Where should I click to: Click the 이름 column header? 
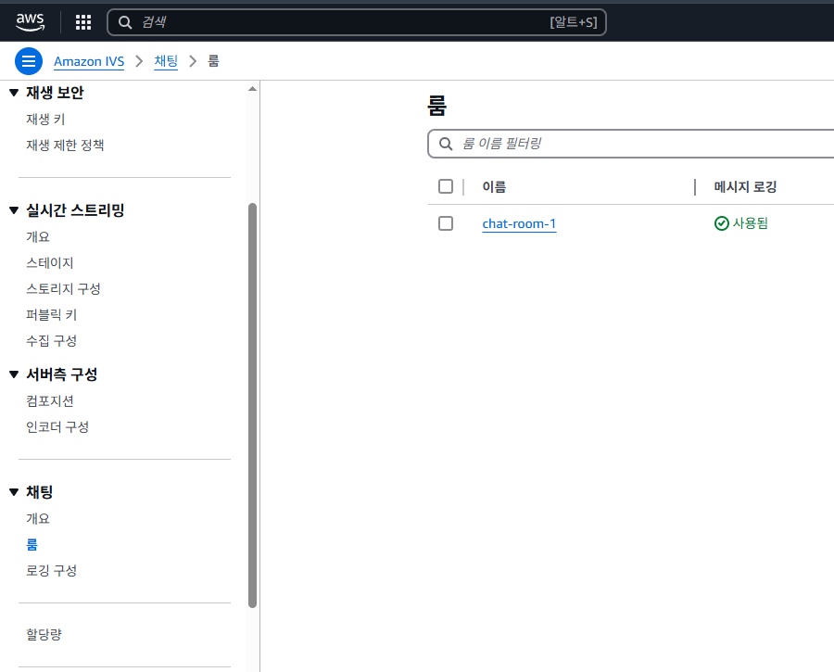click(x=494, y=186)
